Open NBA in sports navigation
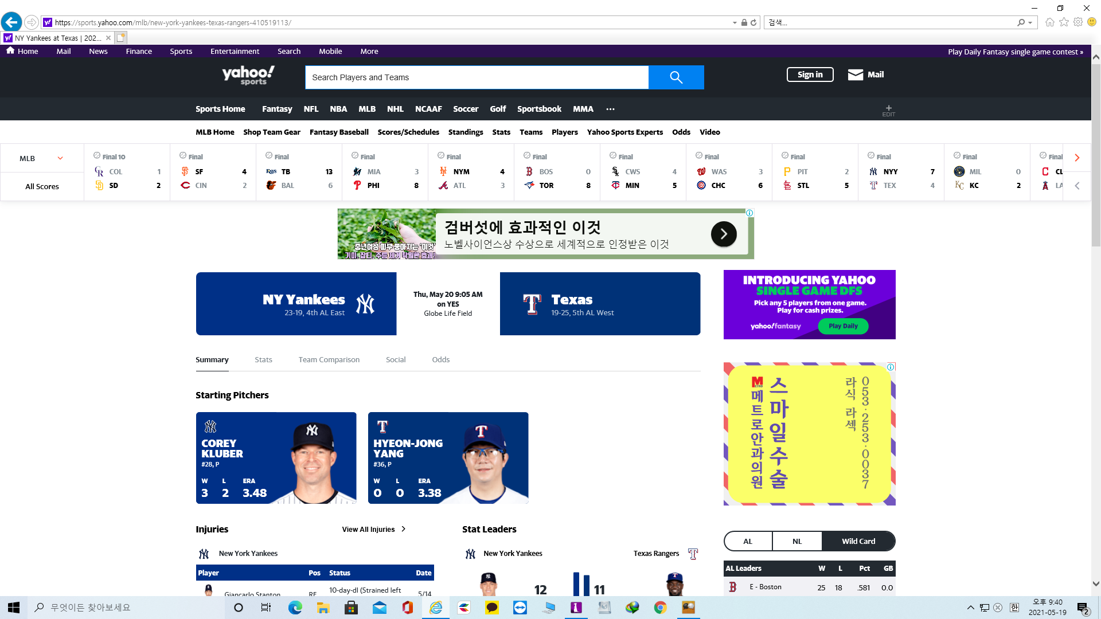 pyautogui.click(x=338, y=109)
